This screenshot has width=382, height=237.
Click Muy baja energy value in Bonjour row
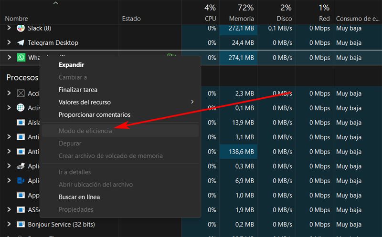coord(349,224)
